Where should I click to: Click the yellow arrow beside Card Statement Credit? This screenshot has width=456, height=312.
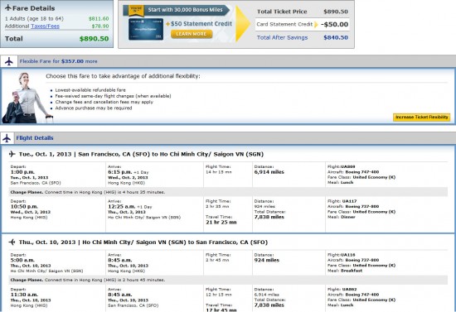pyautogui.click(x=316, y=24)
